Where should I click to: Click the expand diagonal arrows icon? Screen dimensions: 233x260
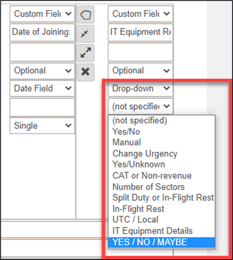pyautogui.click(x=86, y=53)
